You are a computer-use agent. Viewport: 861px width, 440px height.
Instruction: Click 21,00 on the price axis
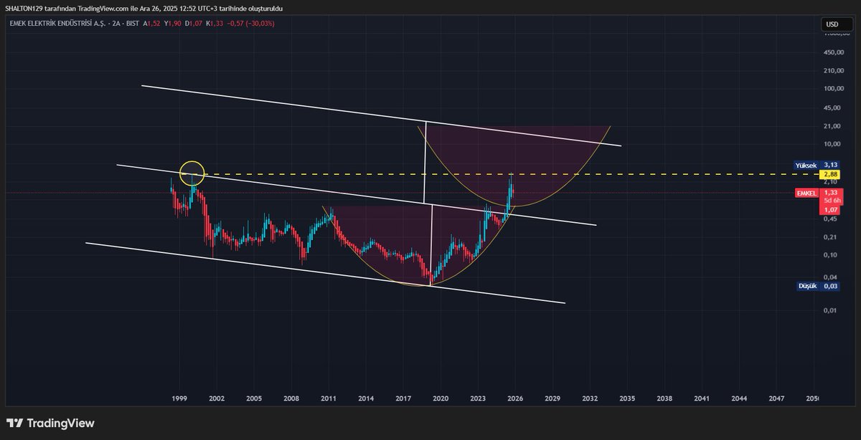[x=832, y=126]
